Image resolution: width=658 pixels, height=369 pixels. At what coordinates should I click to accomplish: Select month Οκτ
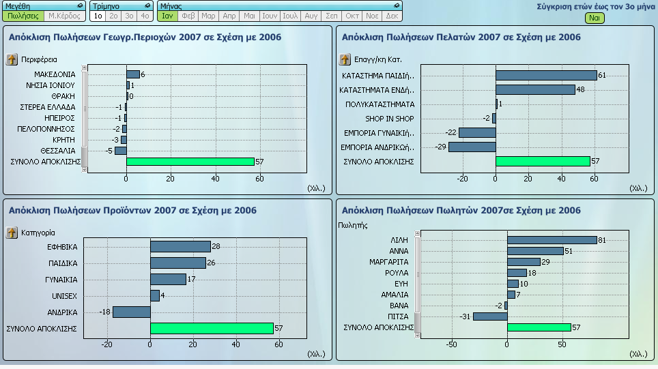(352, 16)
